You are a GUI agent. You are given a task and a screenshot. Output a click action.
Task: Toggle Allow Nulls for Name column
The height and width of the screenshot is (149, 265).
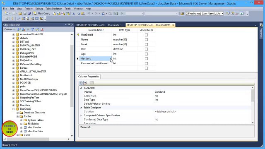pyautogui.click(x=146, y=40)
